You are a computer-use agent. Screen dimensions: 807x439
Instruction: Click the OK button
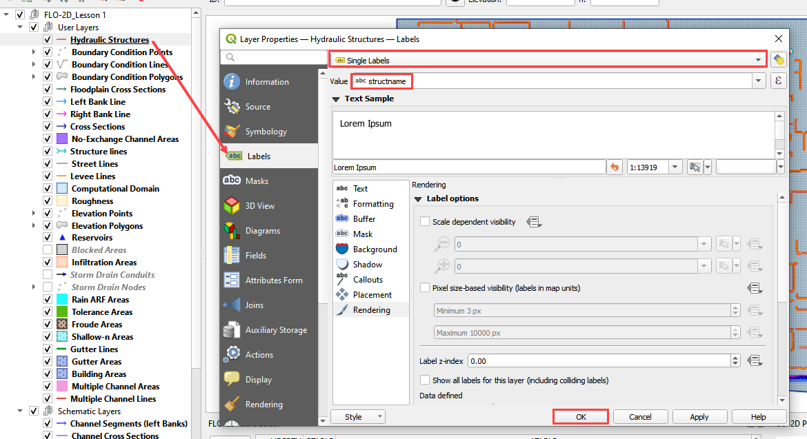click(581, 417)
